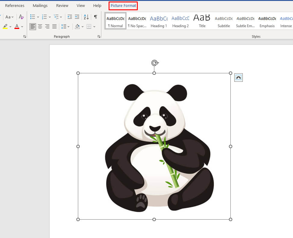Open the Picture Format tab

pyautogui.click(x=123, y=6)
